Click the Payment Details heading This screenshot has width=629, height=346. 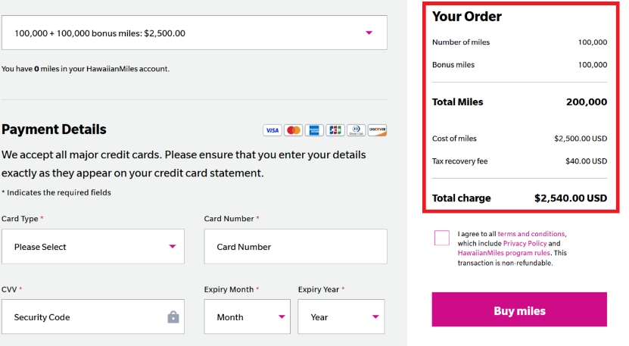pos(54,129)
